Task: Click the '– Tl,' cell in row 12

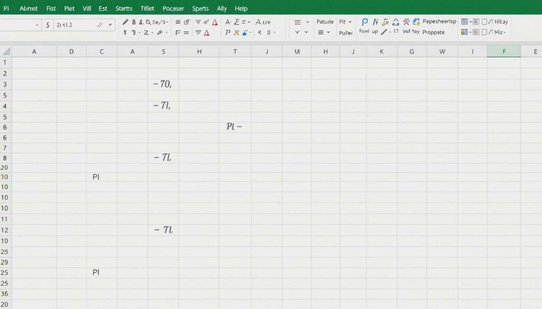Action: (163, 230)
